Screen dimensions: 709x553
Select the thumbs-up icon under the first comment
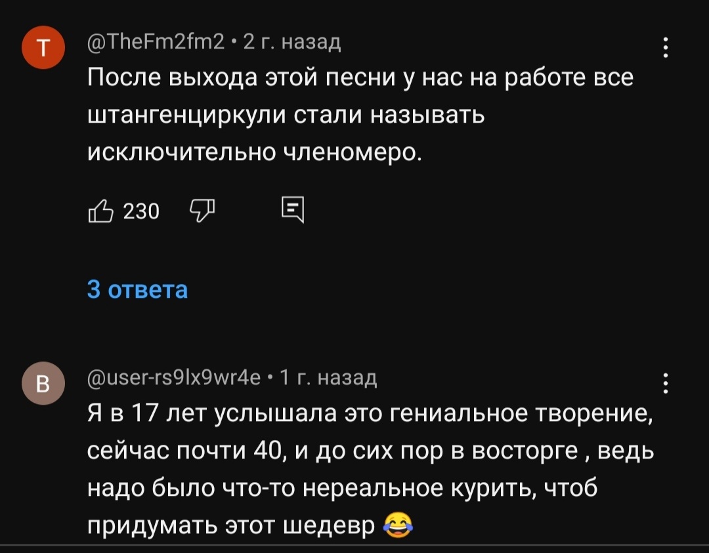[100, 210]
